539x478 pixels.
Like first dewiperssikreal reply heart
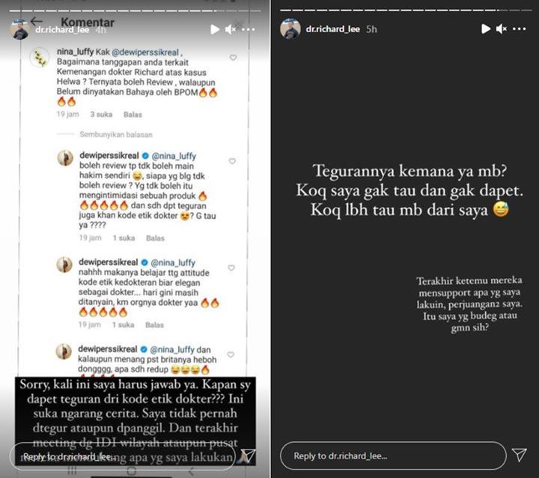[232, 161]
